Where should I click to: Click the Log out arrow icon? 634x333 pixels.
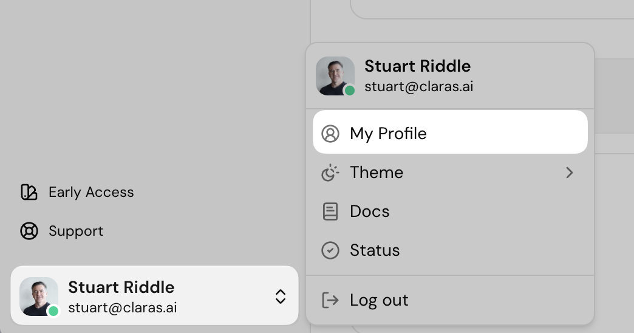[330, 300]
